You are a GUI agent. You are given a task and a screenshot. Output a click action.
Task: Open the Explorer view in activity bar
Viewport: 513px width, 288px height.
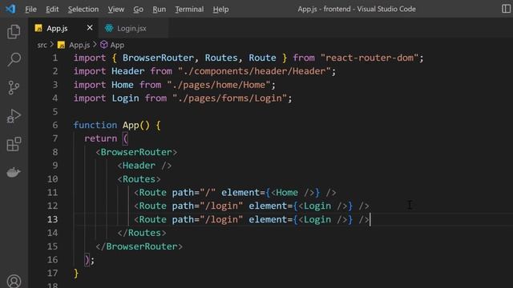coord(14,32)
